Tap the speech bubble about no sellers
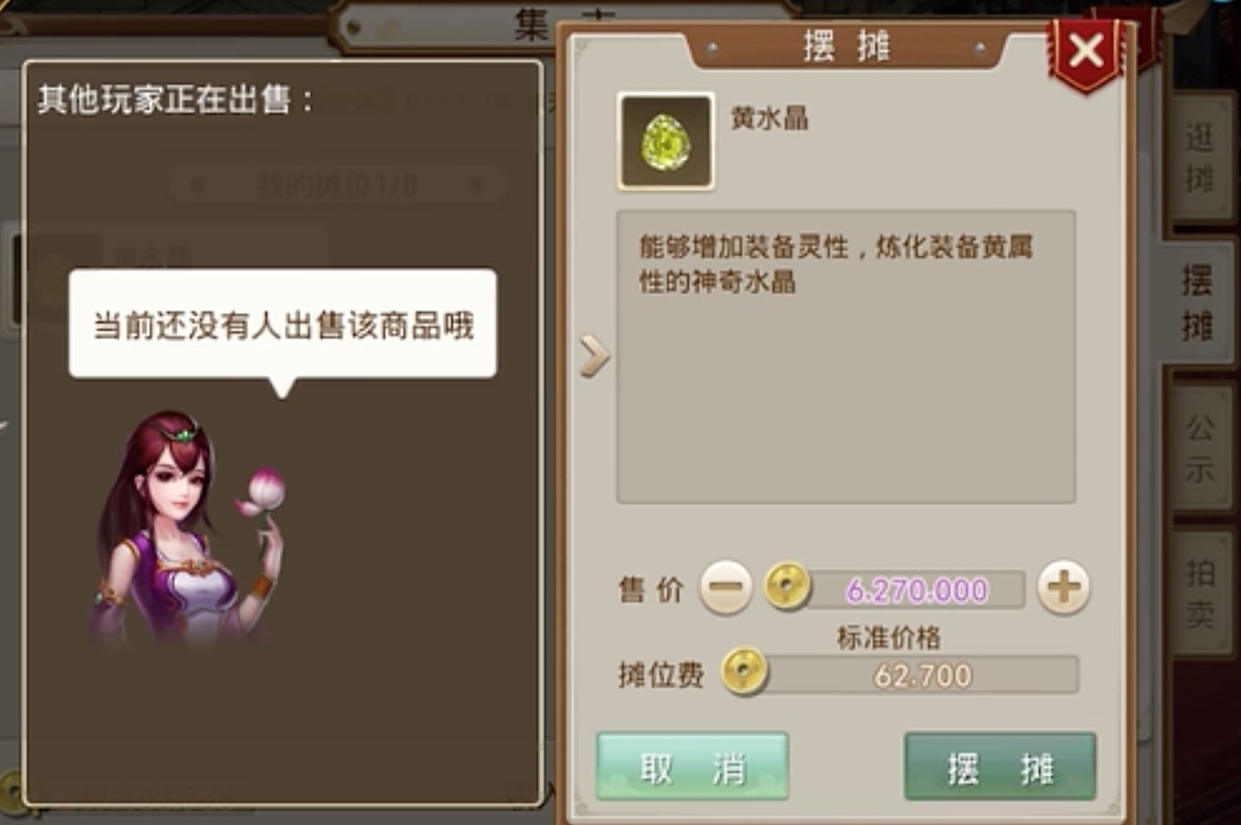The image size is (1241, 825). click(x=283, y=324)
